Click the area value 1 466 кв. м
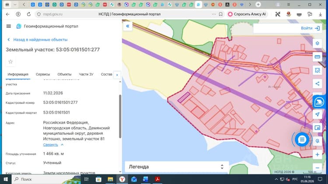 53,154
